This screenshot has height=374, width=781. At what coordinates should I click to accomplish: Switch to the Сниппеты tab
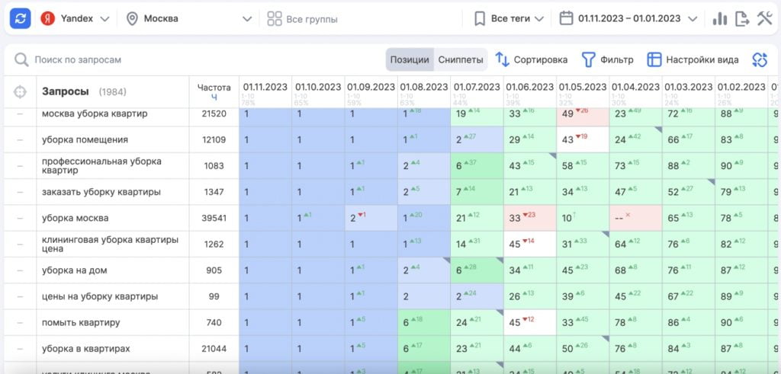click(x=461, y=59)
